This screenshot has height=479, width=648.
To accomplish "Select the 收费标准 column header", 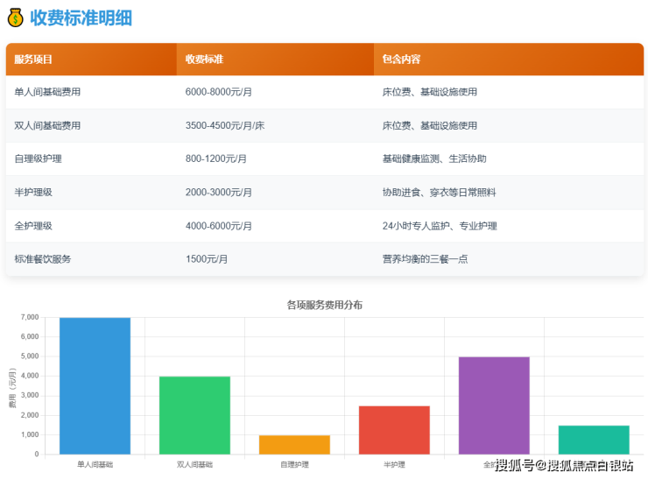I will pos(204,60).
